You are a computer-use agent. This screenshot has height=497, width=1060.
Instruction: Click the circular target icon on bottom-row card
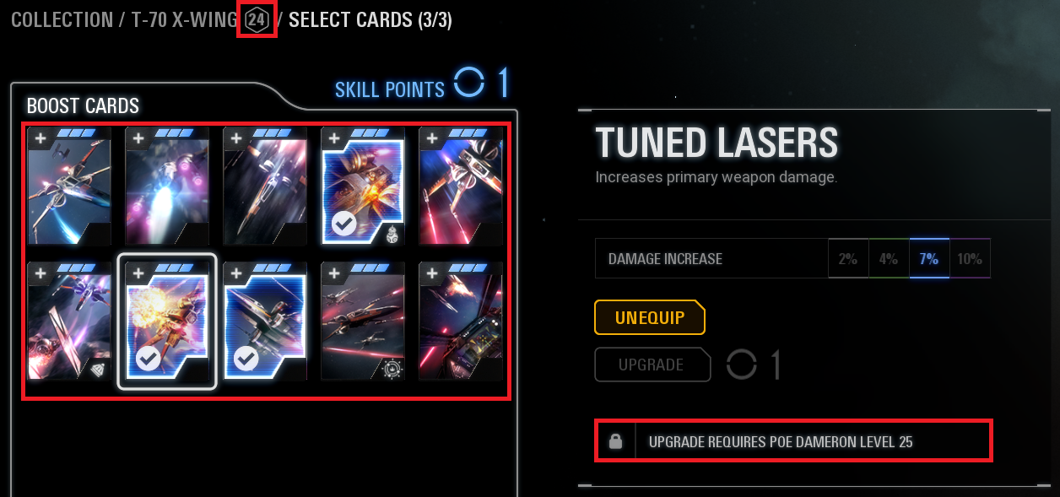point(390,367)
